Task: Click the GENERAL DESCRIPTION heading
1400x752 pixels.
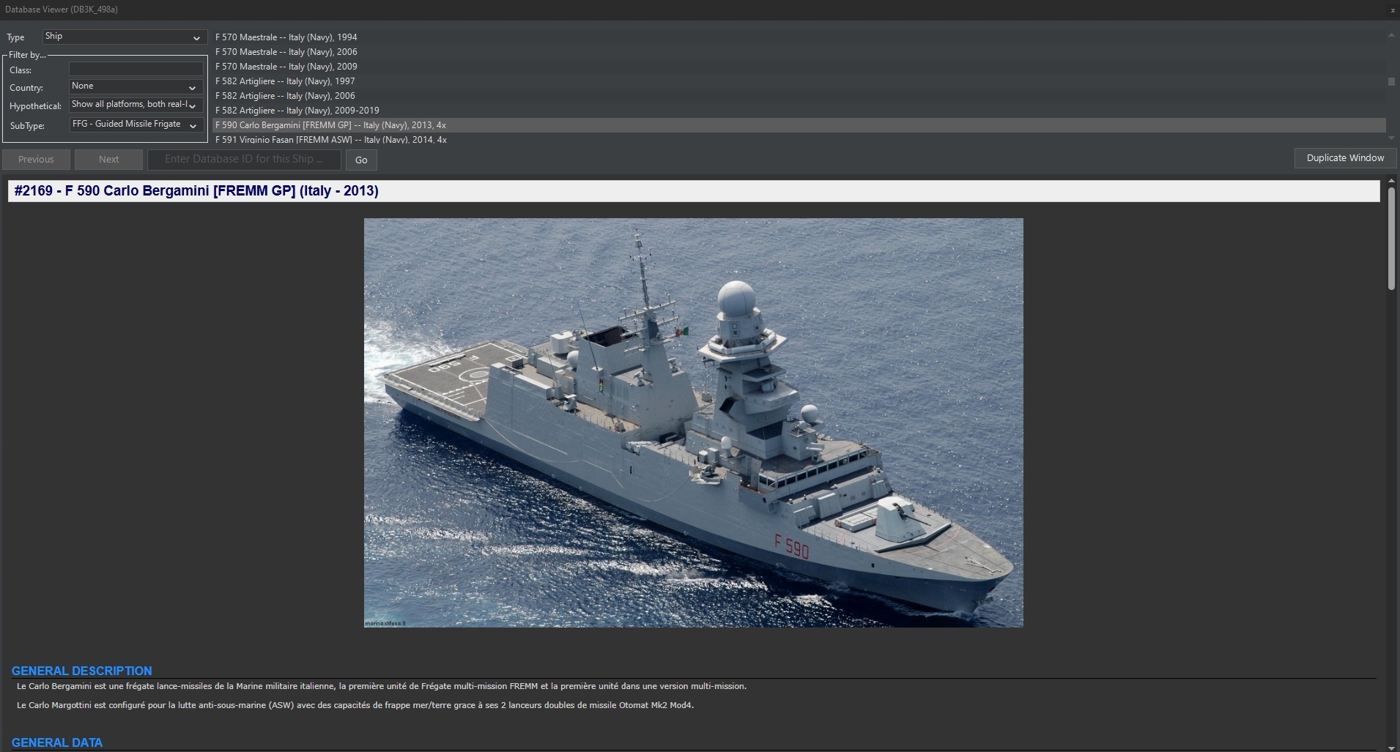Action: [x=82, y=671]
